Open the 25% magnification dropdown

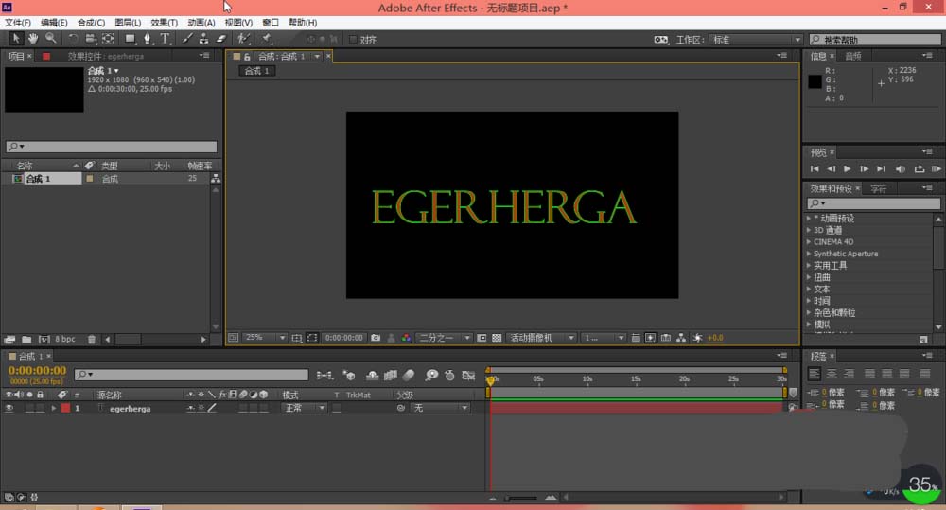[265, 338]
